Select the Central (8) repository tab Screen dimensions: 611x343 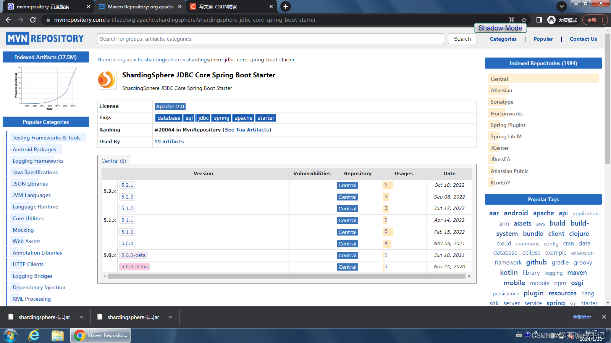tap(113, 160)
